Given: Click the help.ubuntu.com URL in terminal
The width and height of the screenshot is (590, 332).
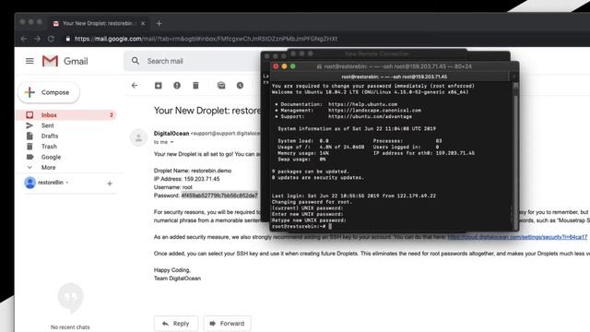Looking at the screenshot, I should pyautogui.click(x=362, y=104).
